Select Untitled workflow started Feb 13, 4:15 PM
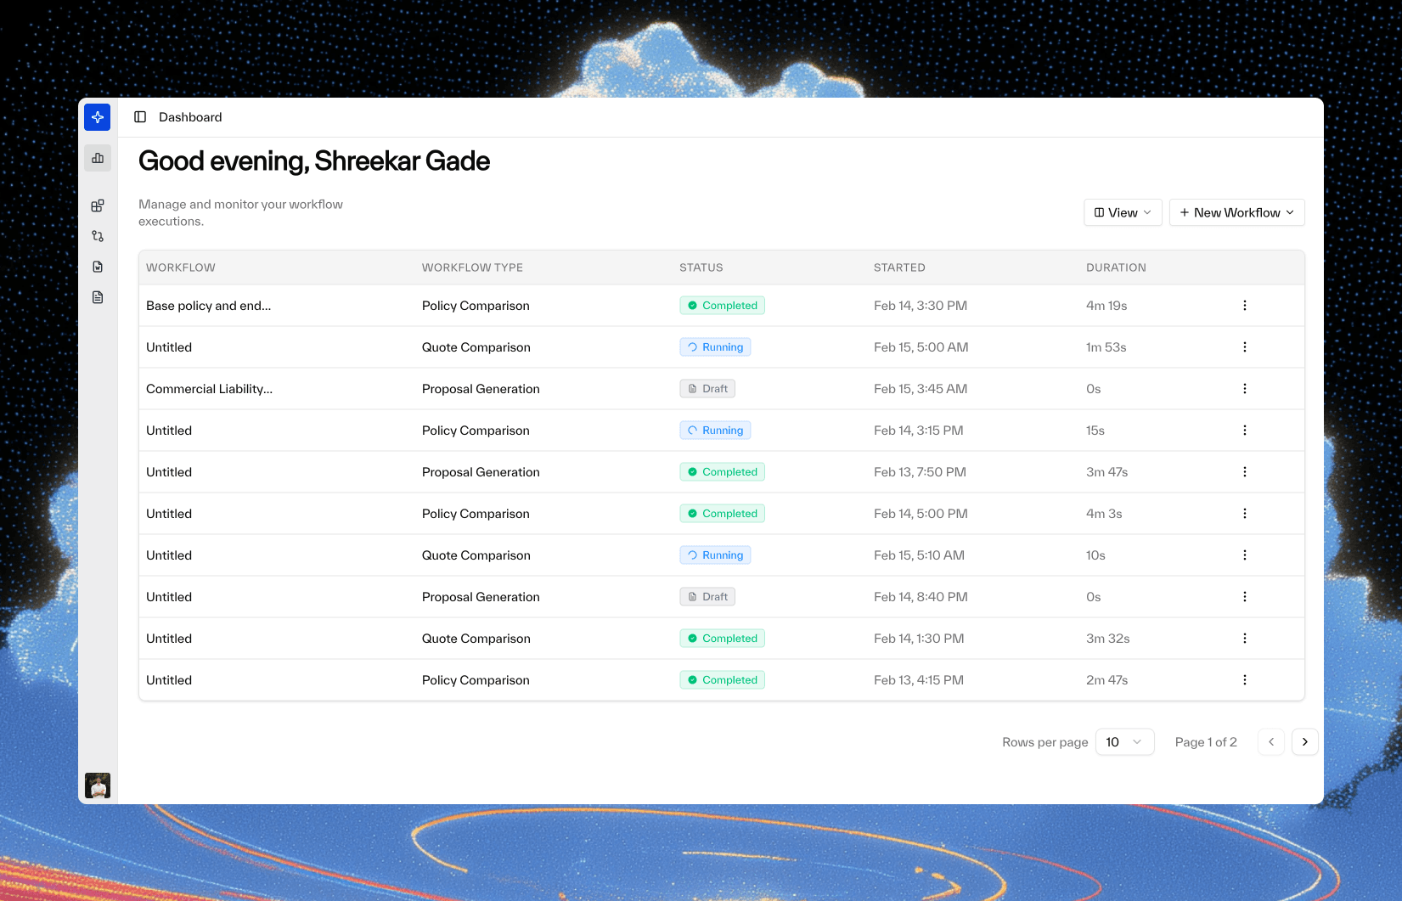This screenshot has height=901, width=1402. [x=169, y=680]
